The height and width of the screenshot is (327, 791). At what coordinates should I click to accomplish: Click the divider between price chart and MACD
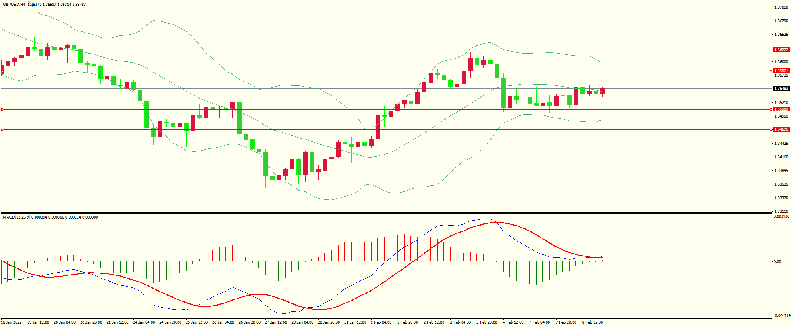coord(386,213)
